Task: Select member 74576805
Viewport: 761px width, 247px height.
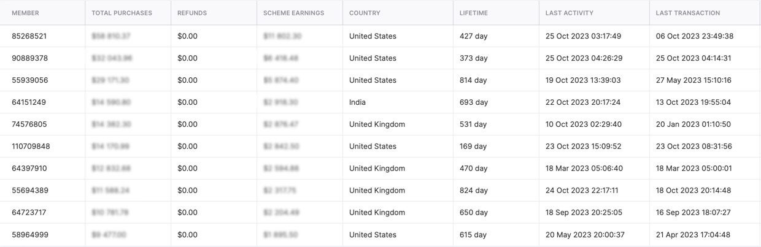Action: (x=29, y=124)
